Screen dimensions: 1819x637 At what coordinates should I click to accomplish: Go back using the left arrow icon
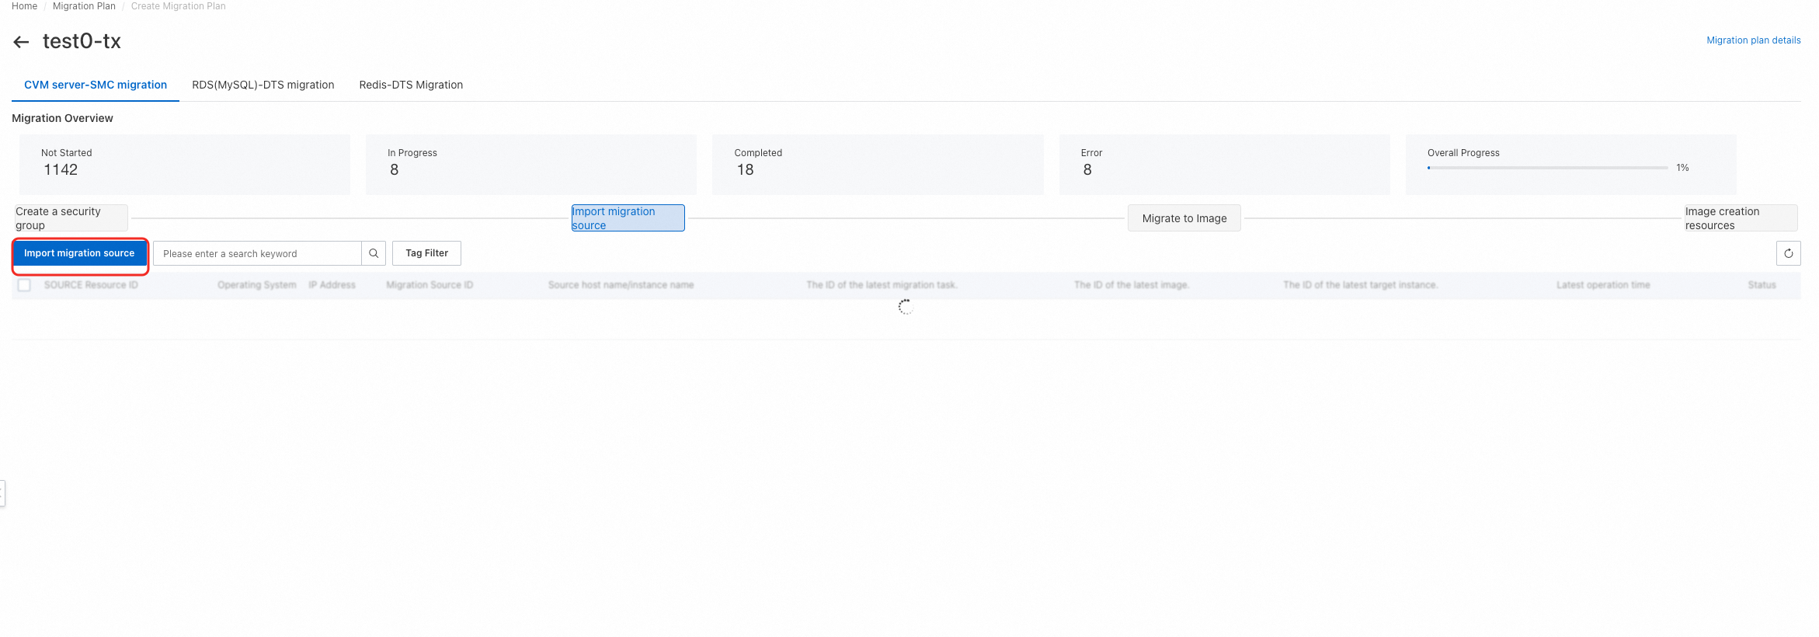[x=21, y=42]
